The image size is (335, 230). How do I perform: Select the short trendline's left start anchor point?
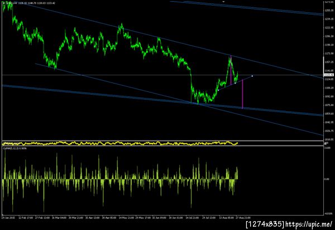click(218, 90)
